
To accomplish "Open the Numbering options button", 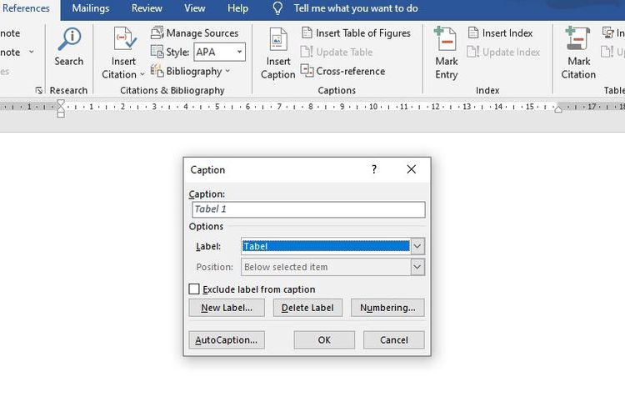I will pyautogui.click(x=387, y=308).
